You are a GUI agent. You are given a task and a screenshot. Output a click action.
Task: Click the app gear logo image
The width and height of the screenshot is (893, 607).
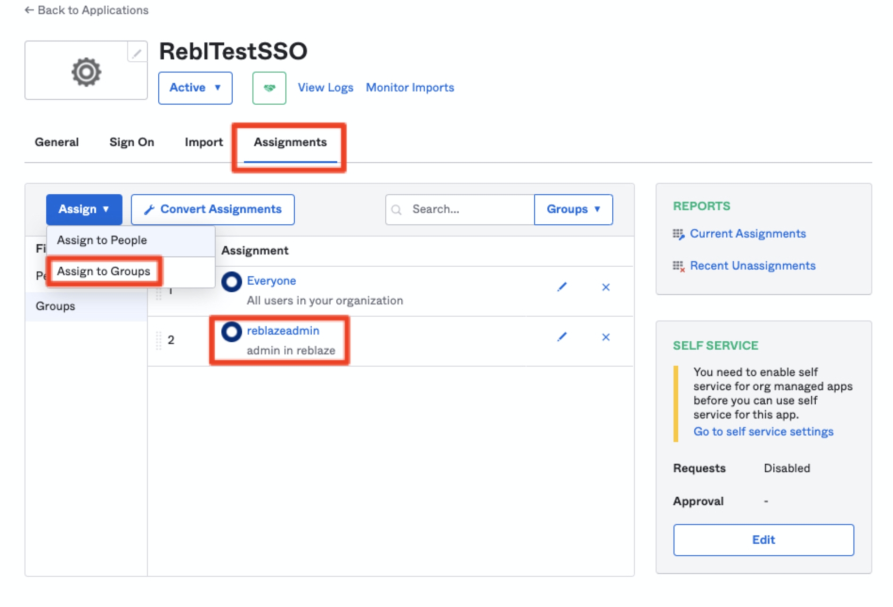click(86, 72)
